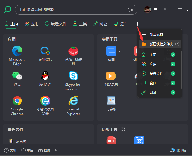Choose 新建快捷文件夹 menu entry
This screenshot has height=156, width=192.
160,44
